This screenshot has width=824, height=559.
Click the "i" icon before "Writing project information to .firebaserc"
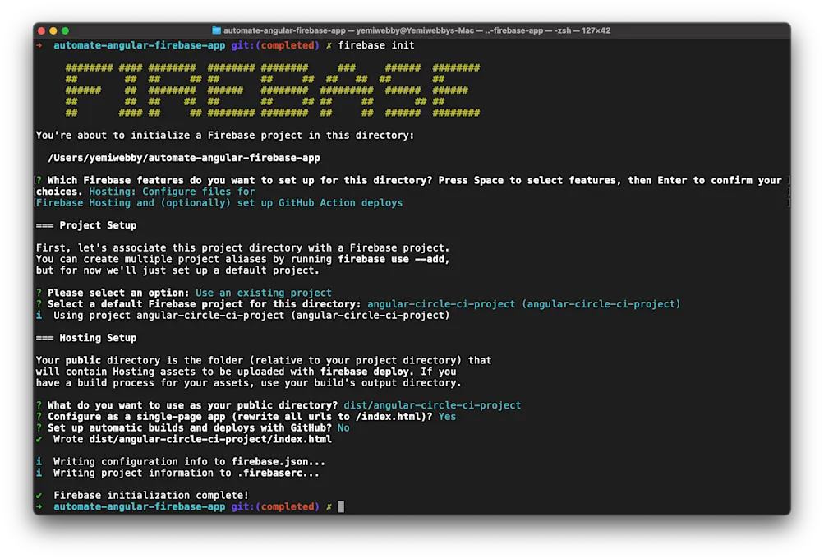pos(38,472)
